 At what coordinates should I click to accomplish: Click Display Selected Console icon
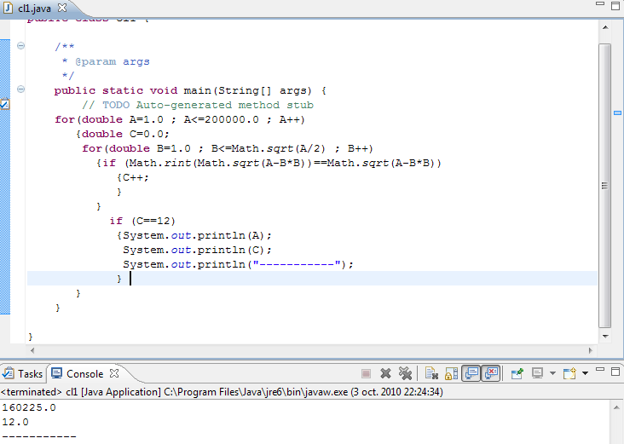(537, 373)
